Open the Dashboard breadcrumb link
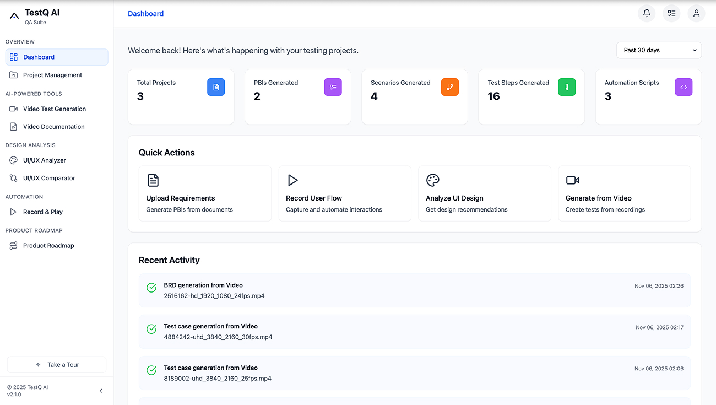This screenshot has height=405, width=716. coord(145,13)
